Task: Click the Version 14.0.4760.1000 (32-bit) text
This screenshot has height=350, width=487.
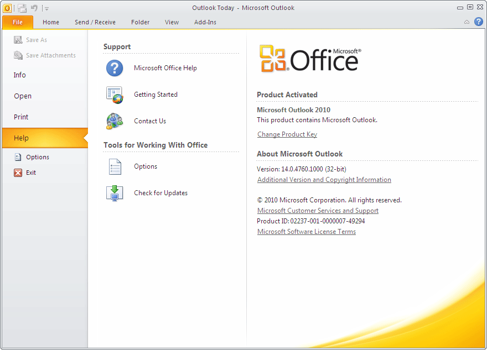Action: point(302,169)
